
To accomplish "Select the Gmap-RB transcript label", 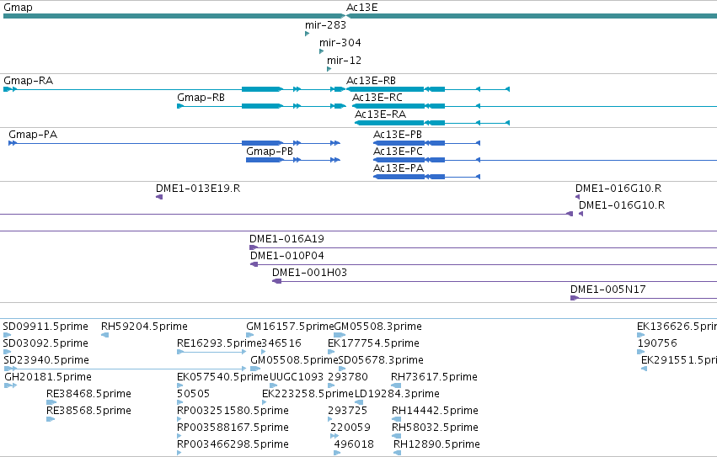I will click(x=201, y=98).
